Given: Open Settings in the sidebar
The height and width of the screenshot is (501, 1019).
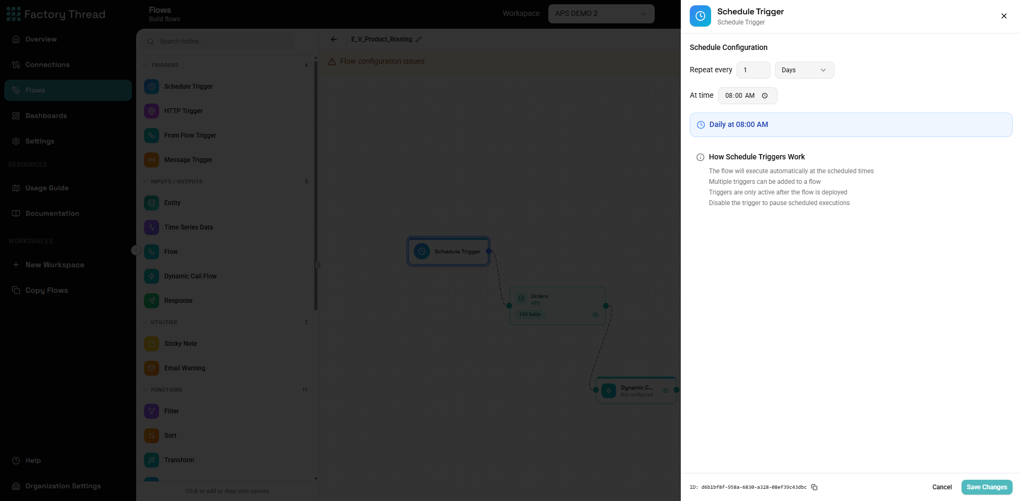Looking at the screenshot, I should (x=68, y=141).
